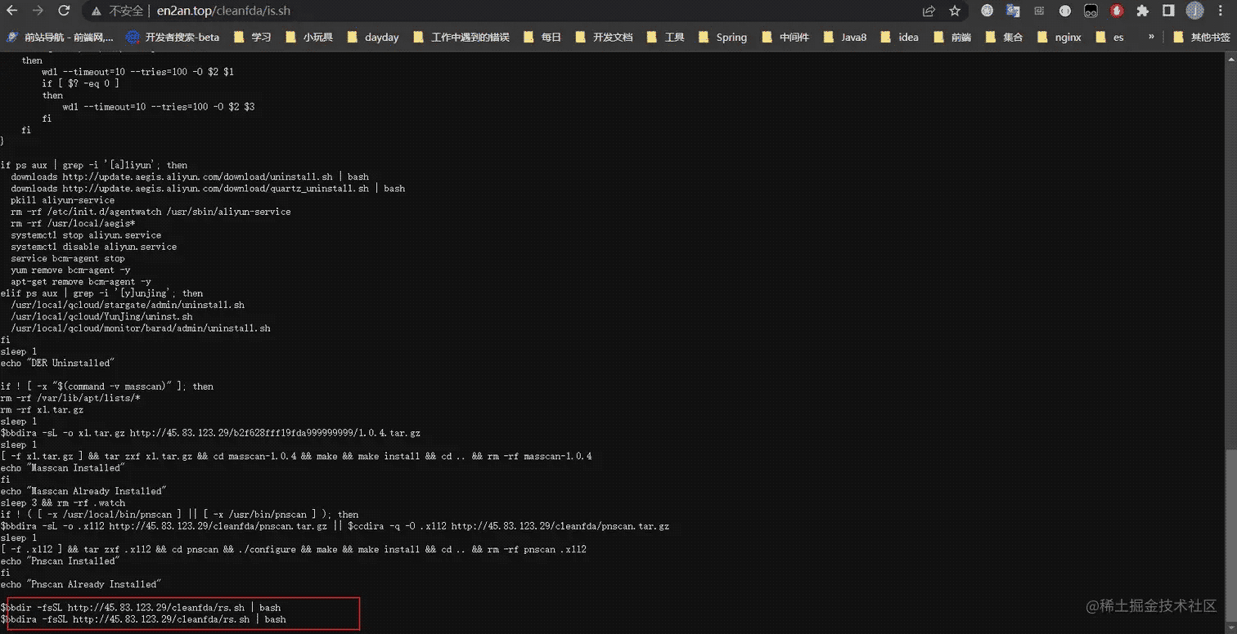Screen dimensions: 1237x634
Task: Open the Tampermonkey extension with two circles
Action: [1091, 11]
